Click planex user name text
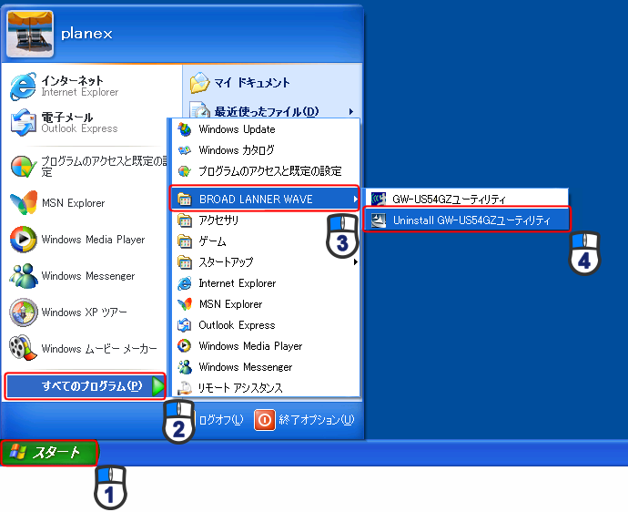Image resolution: width=628 pixels, height=512 pixels. coord(86,34)
